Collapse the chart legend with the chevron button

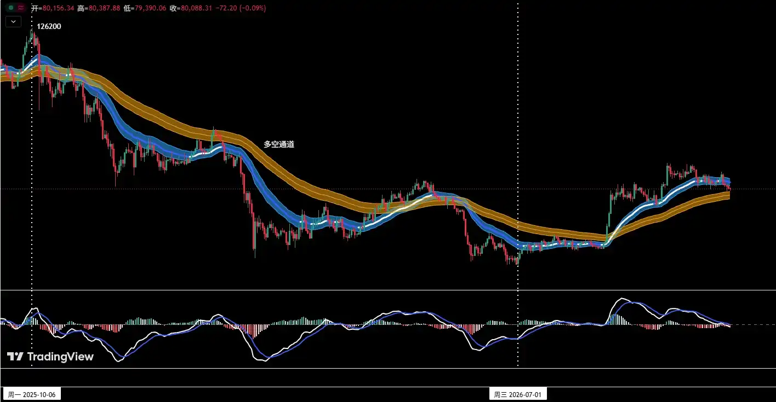click(x=14, y=22)
